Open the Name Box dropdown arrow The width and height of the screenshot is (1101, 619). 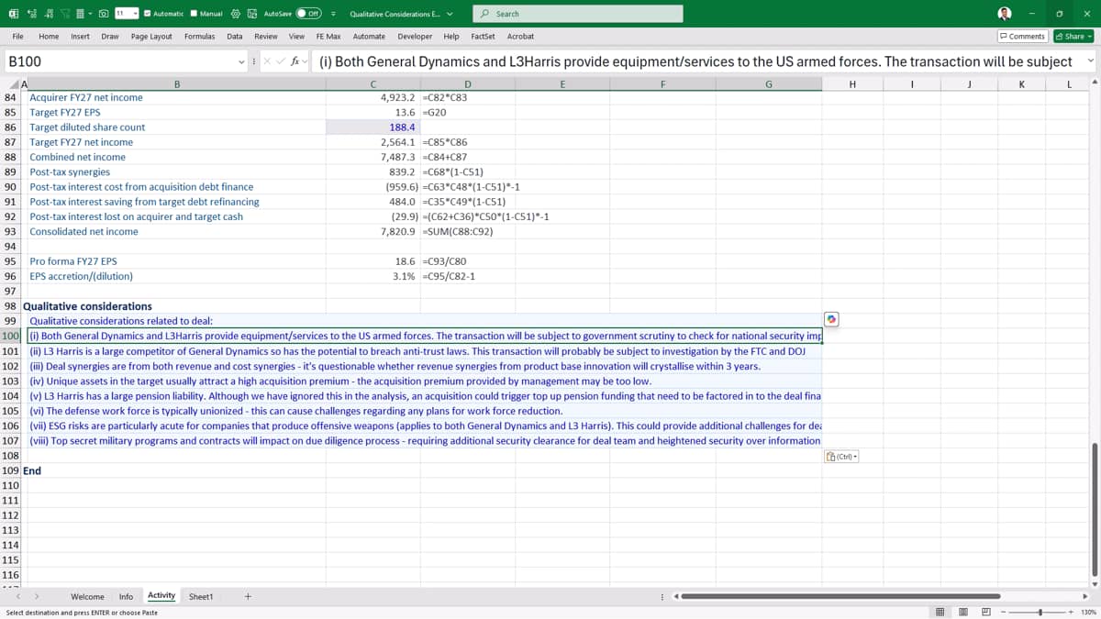click(x=241, y=61)
